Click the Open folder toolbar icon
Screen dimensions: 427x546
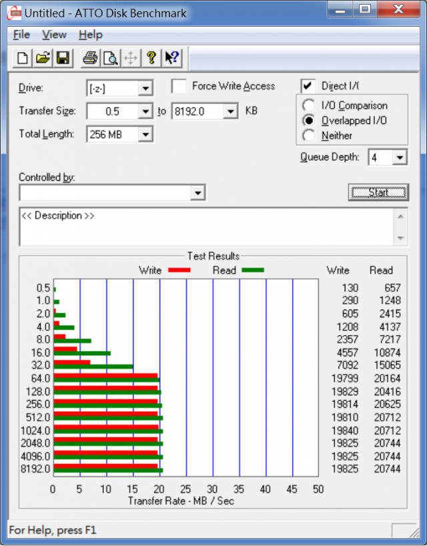coord(43,58)
